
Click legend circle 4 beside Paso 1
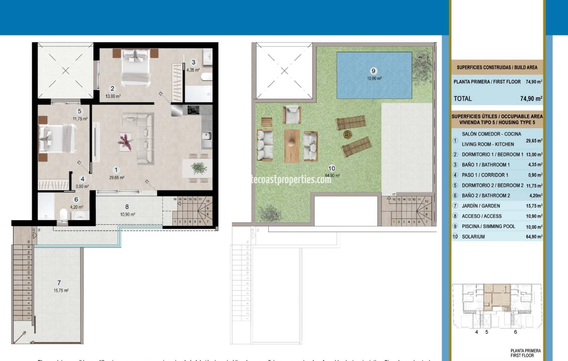point(455,175)
